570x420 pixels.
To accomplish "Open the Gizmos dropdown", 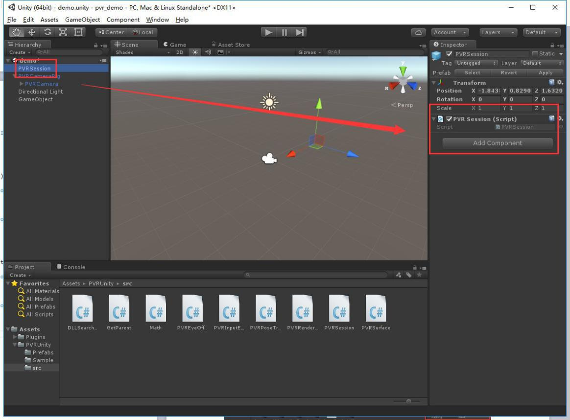I will (309, 52).
